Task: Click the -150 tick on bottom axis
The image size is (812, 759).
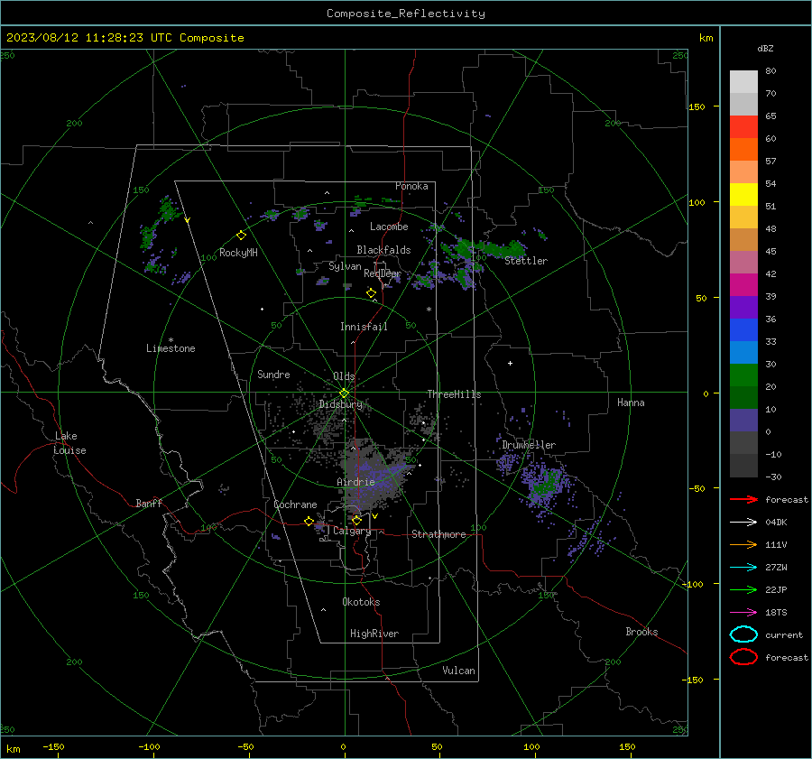Action: click(x=53, y=746)
